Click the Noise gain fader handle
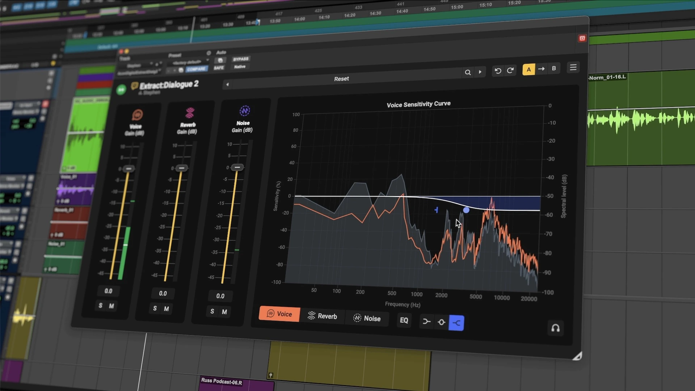 (237, 167)
